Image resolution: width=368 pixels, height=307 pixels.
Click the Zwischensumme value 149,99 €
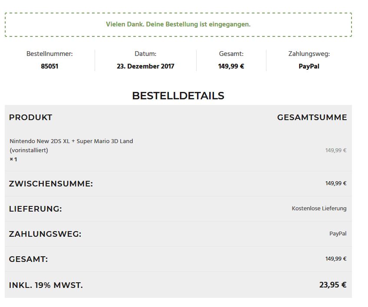point(336,183)
